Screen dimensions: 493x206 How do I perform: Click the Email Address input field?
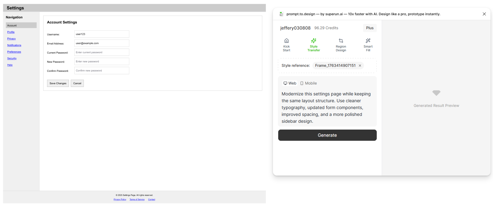(x=102, y=43)
